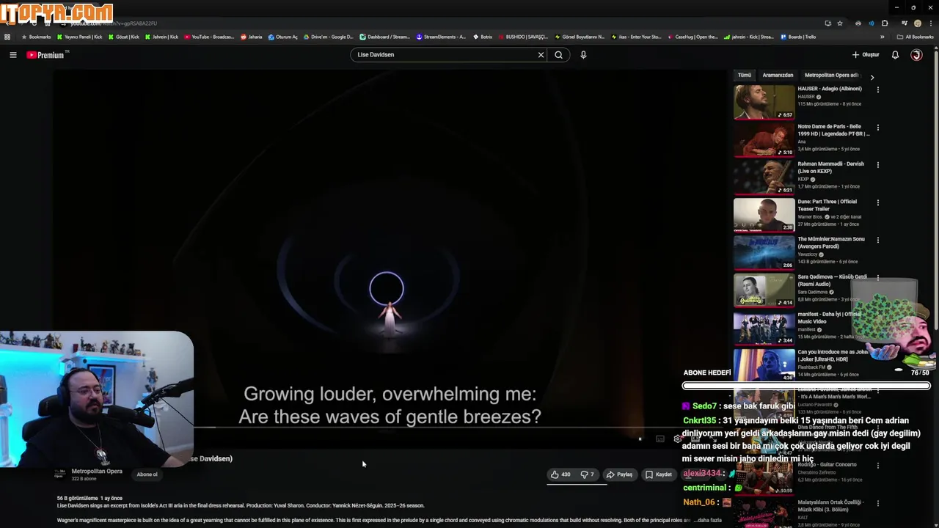Image resolution: width=939 pixels, height=528 pixels.
Task: Open the Jaharia bookmark
Action: [252, 37]
